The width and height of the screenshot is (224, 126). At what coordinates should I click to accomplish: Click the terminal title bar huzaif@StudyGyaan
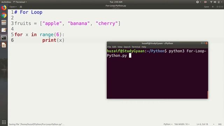pyautogui.click(x=157, y=43)
